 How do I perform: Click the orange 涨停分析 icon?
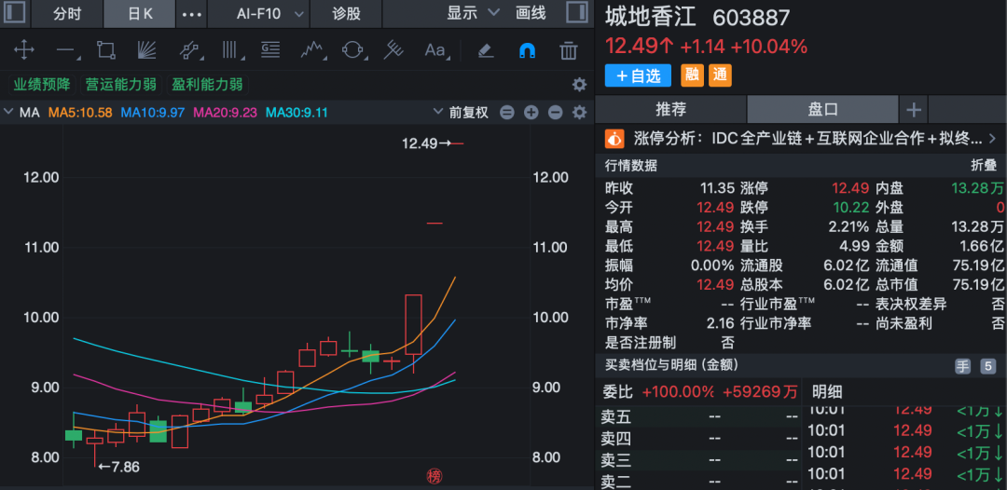click(x=614, y=139)
